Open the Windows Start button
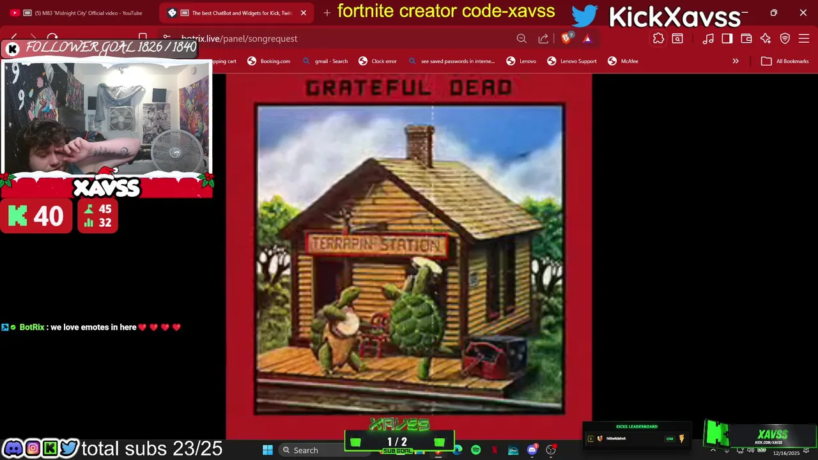Viewport: 818px width, 460px height. [x=268, y=450]
